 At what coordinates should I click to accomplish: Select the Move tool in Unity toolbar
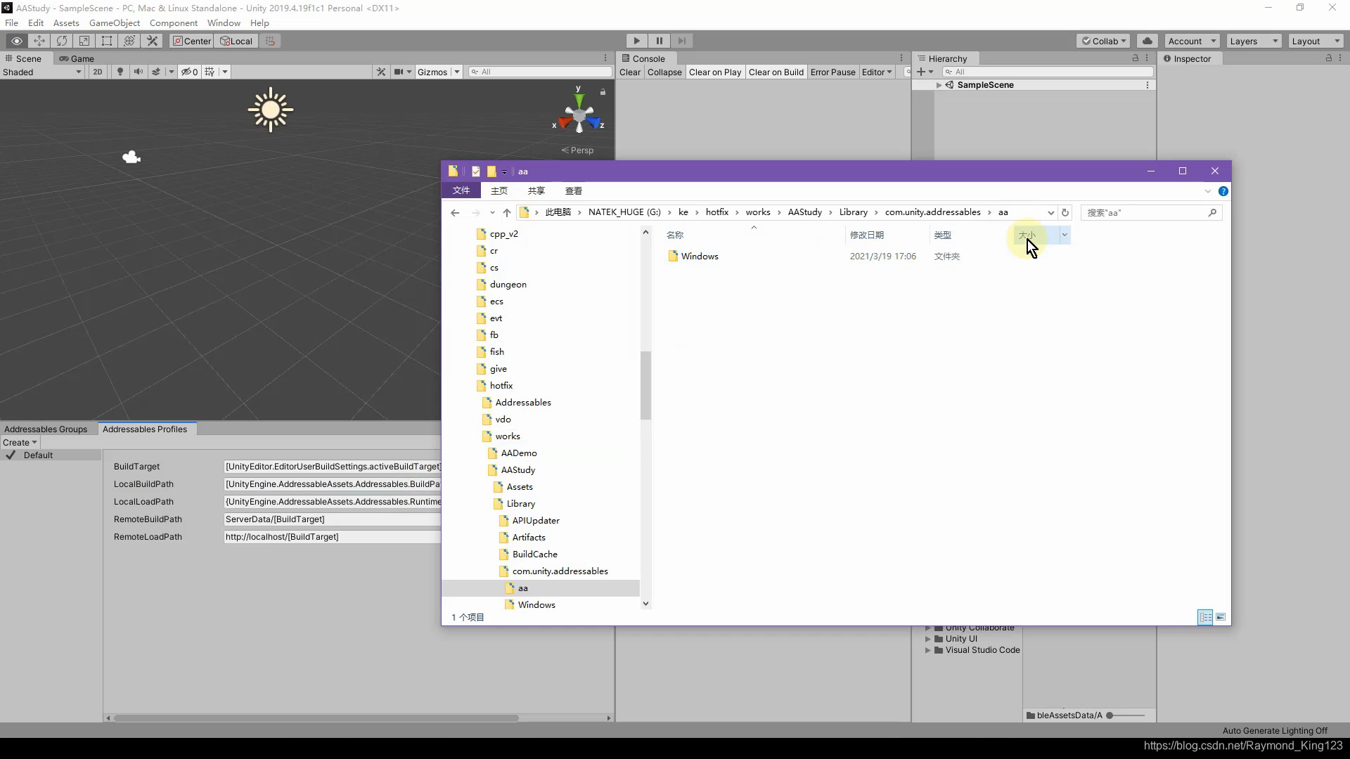(39, 41)
